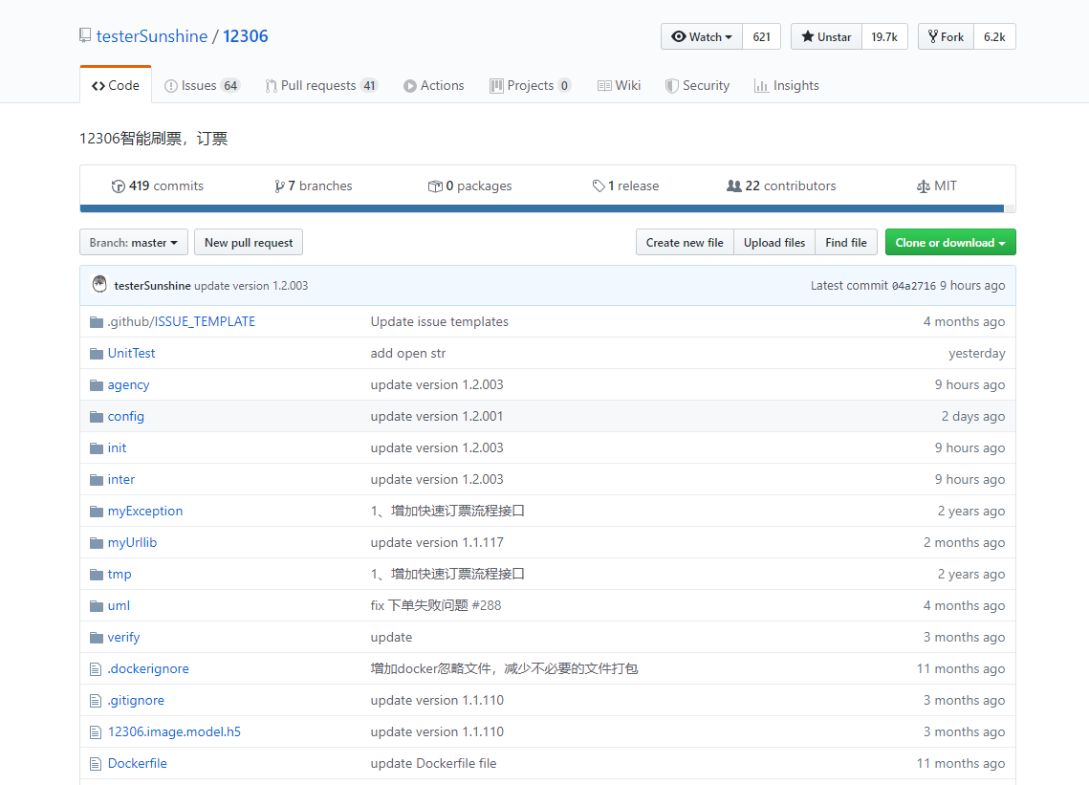Click the folder icon next to UnitTest
This screenshot has width=1089, height=785.
tap(96, 354)
